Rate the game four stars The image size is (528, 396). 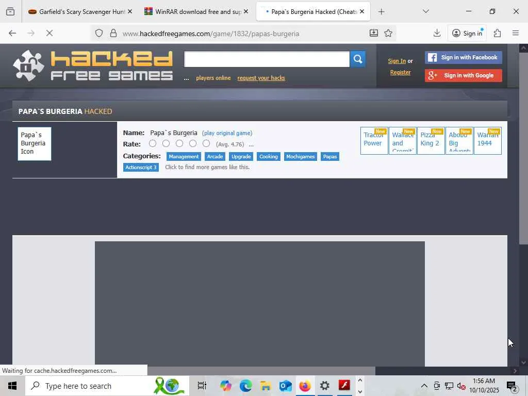click(x=193, y=144)
